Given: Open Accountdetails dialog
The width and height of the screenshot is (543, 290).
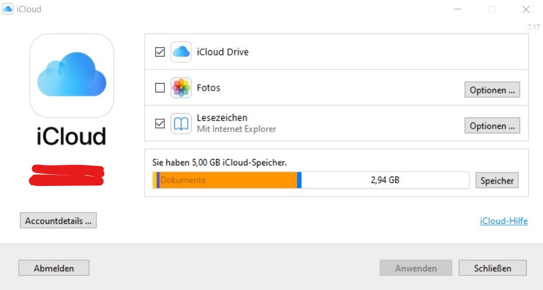Looking at the screenshot, I should tap(58, 221).
